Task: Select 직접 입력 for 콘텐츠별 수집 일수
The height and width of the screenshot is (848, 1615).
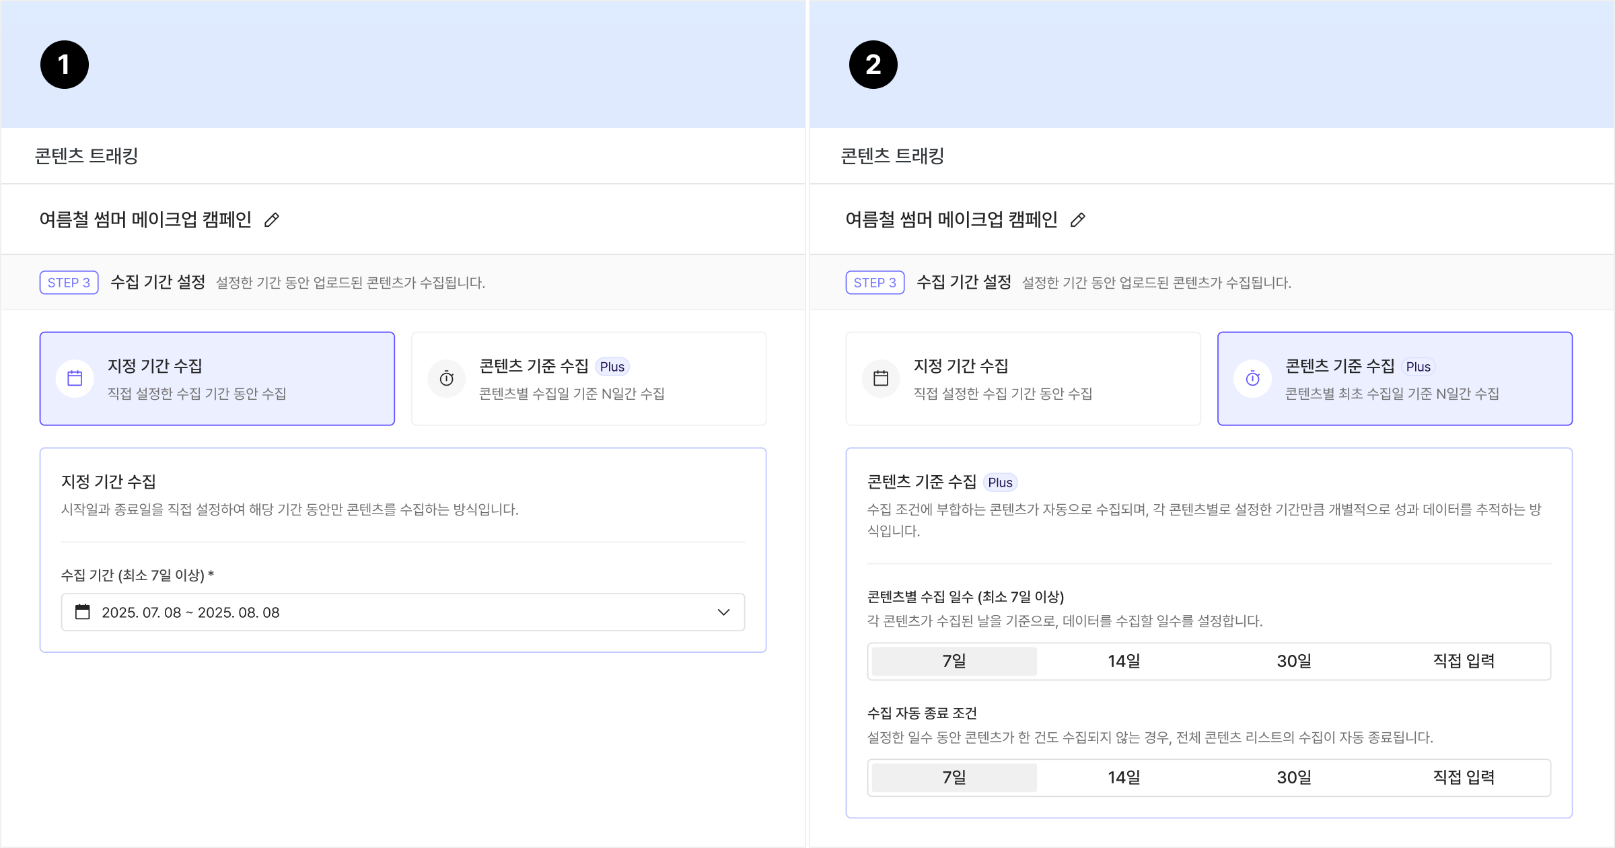Action: pyautogui.click(x=1464, y=661)
